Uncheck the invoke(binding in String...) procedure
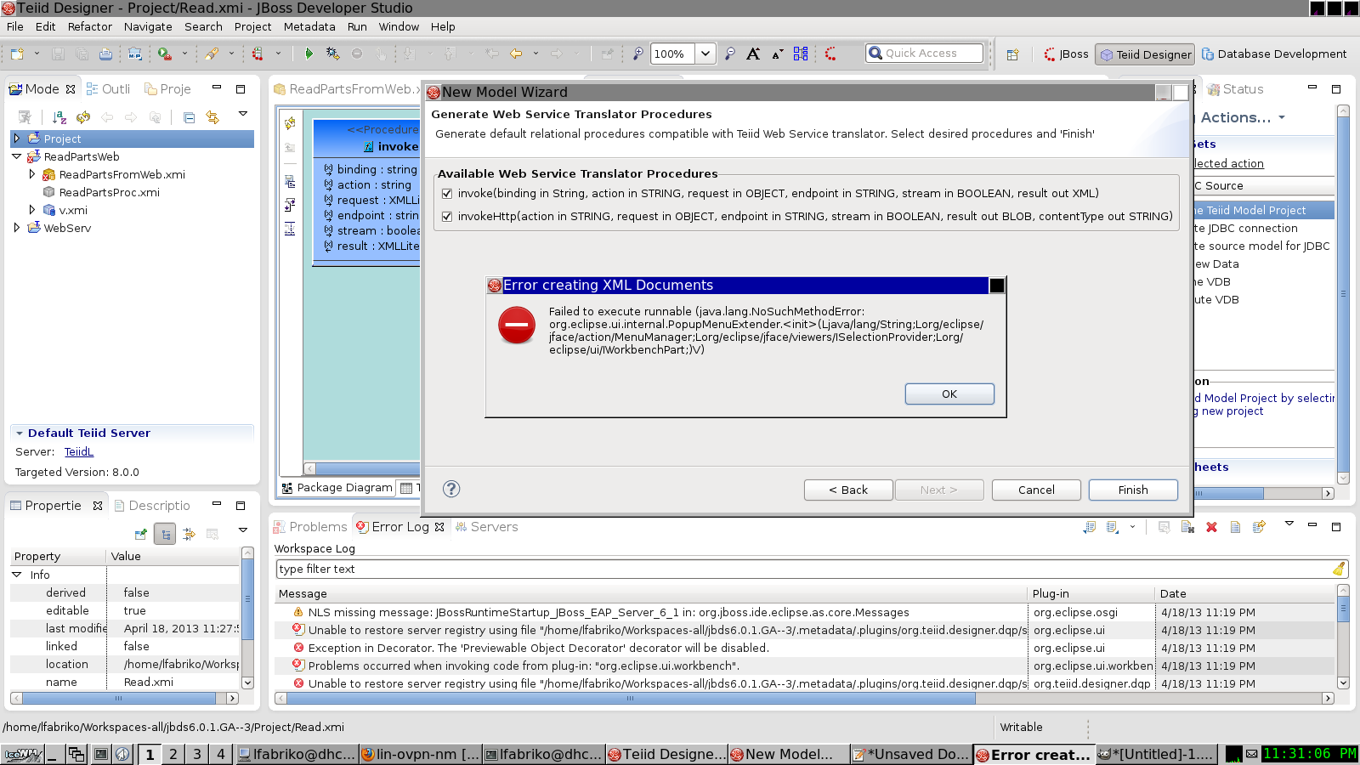1360x765 pixels. 447,194
